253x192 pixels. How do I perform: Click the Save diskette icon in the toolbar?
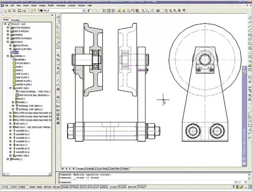(x=14, y=11)
